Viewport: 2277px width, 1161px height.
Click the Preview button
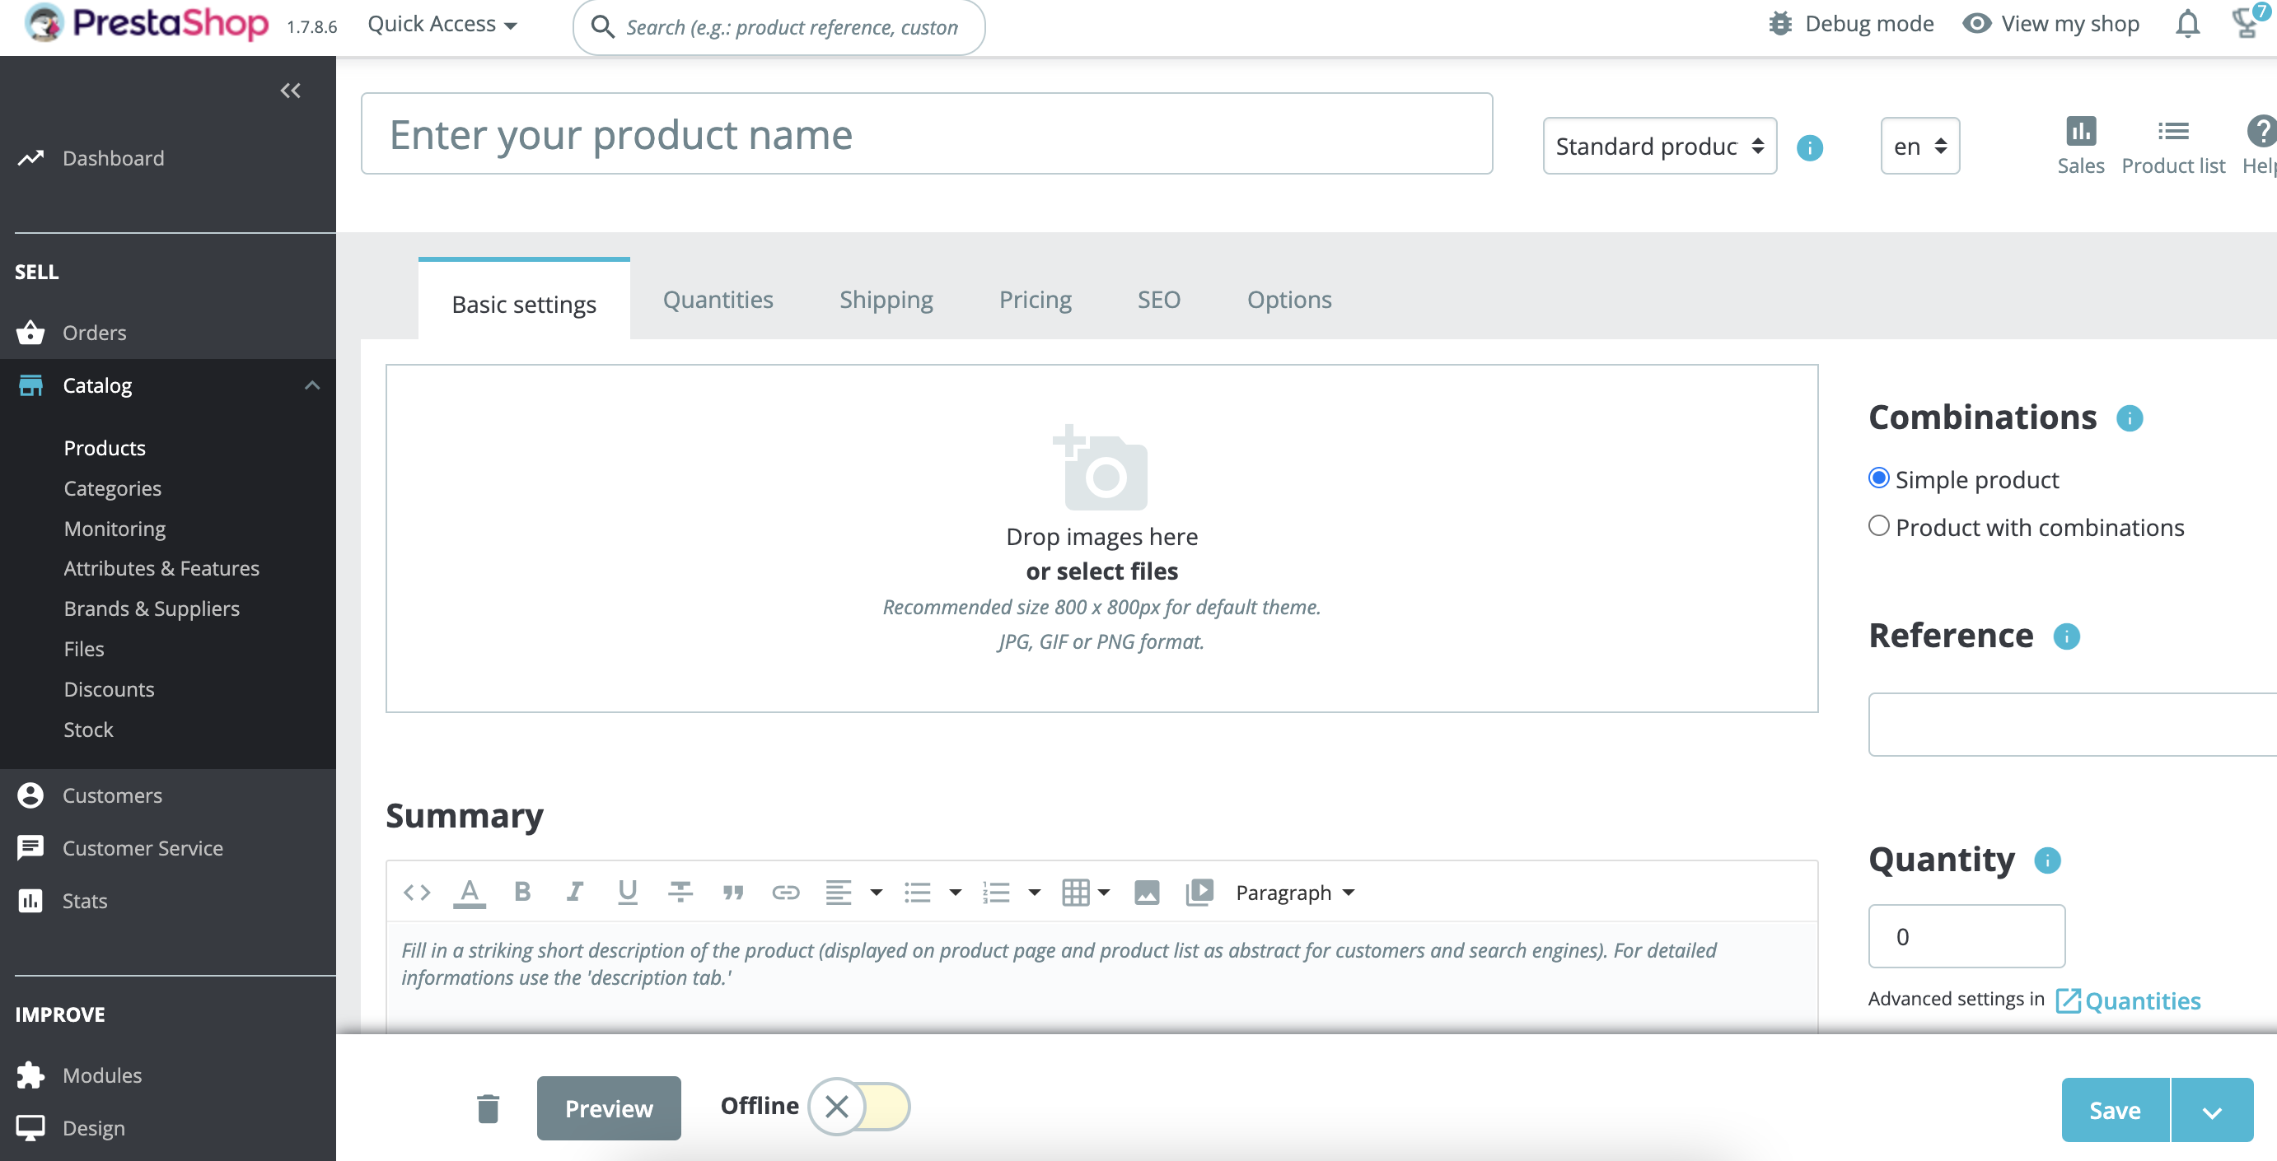click(x=608, y=1108)
